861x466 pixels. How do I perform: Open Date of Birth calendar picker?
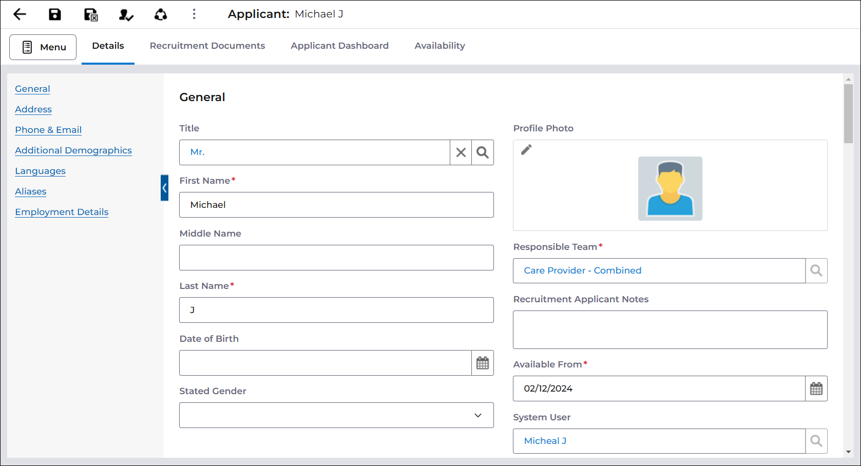(483, 363)
